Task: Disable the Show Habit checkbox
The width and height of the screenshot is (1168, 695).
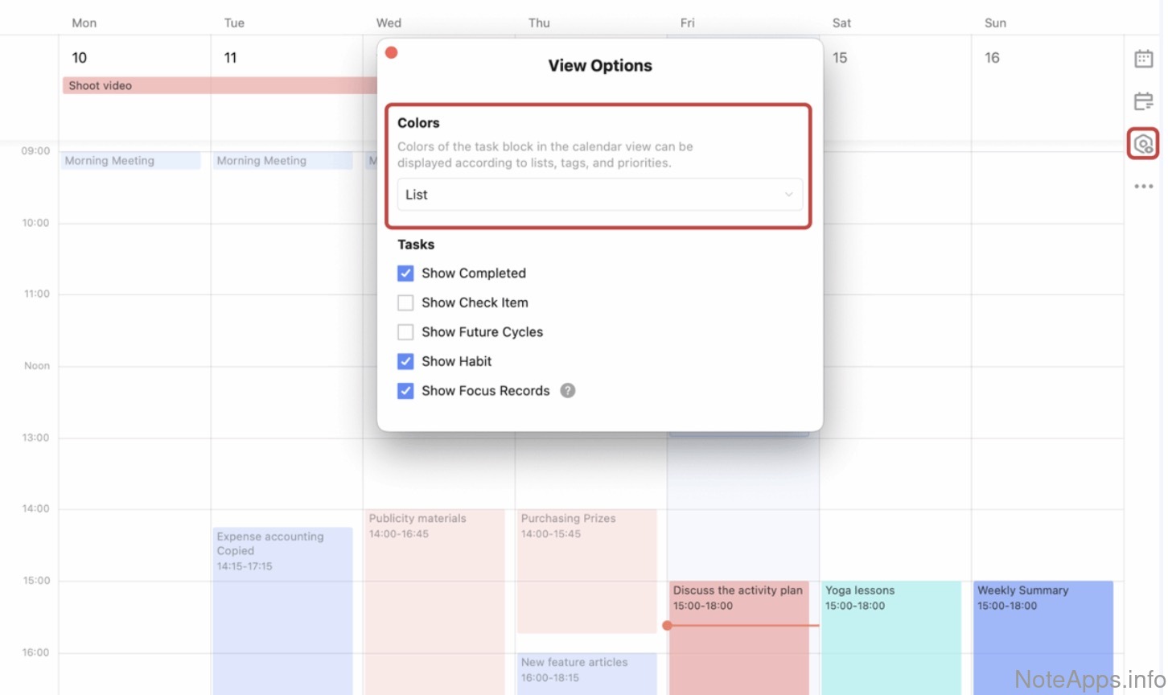Action: coord(405,362)
